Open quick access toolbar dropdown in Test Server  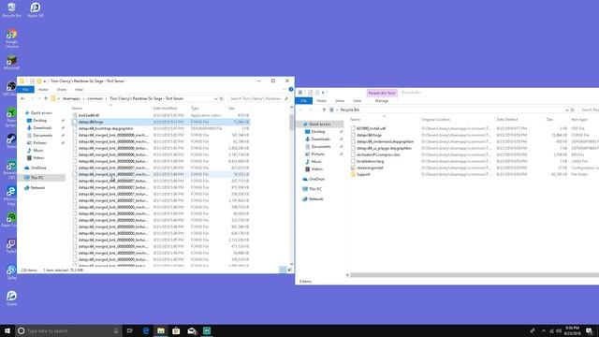tap(45, 81)
